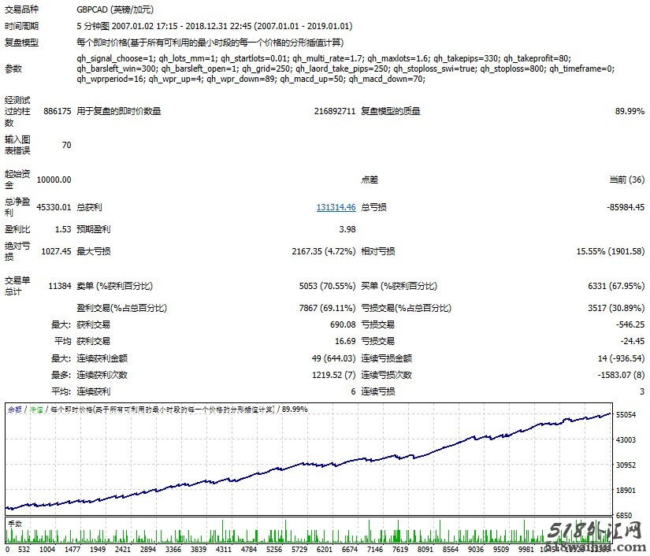Viewport: 650px width, 556px height.
Task: Click average loss trade -24.45
Action: click(632, 341)
